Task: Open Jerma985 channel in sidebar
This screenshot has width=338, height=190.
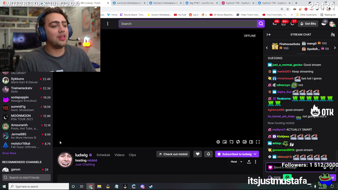Action: (x=26, y=136)
